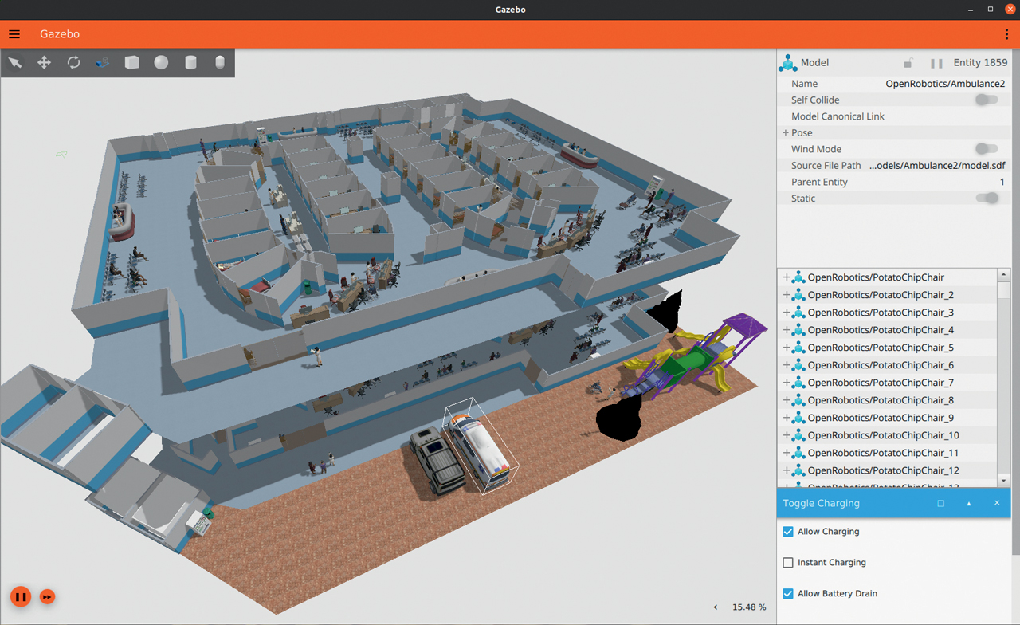Viewport: 1020px width, 625px height.
Task: Insert a capsule shape
Action: [x=220, y=62]
